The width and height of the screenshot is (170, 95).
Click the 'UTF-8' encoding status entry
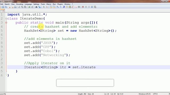coord(155,94)
